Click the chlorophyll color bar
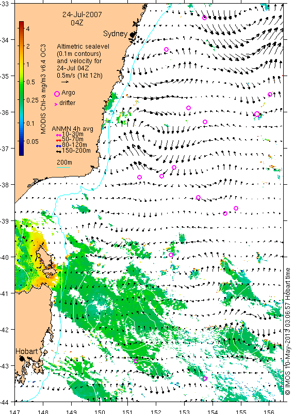 [21, 88]
